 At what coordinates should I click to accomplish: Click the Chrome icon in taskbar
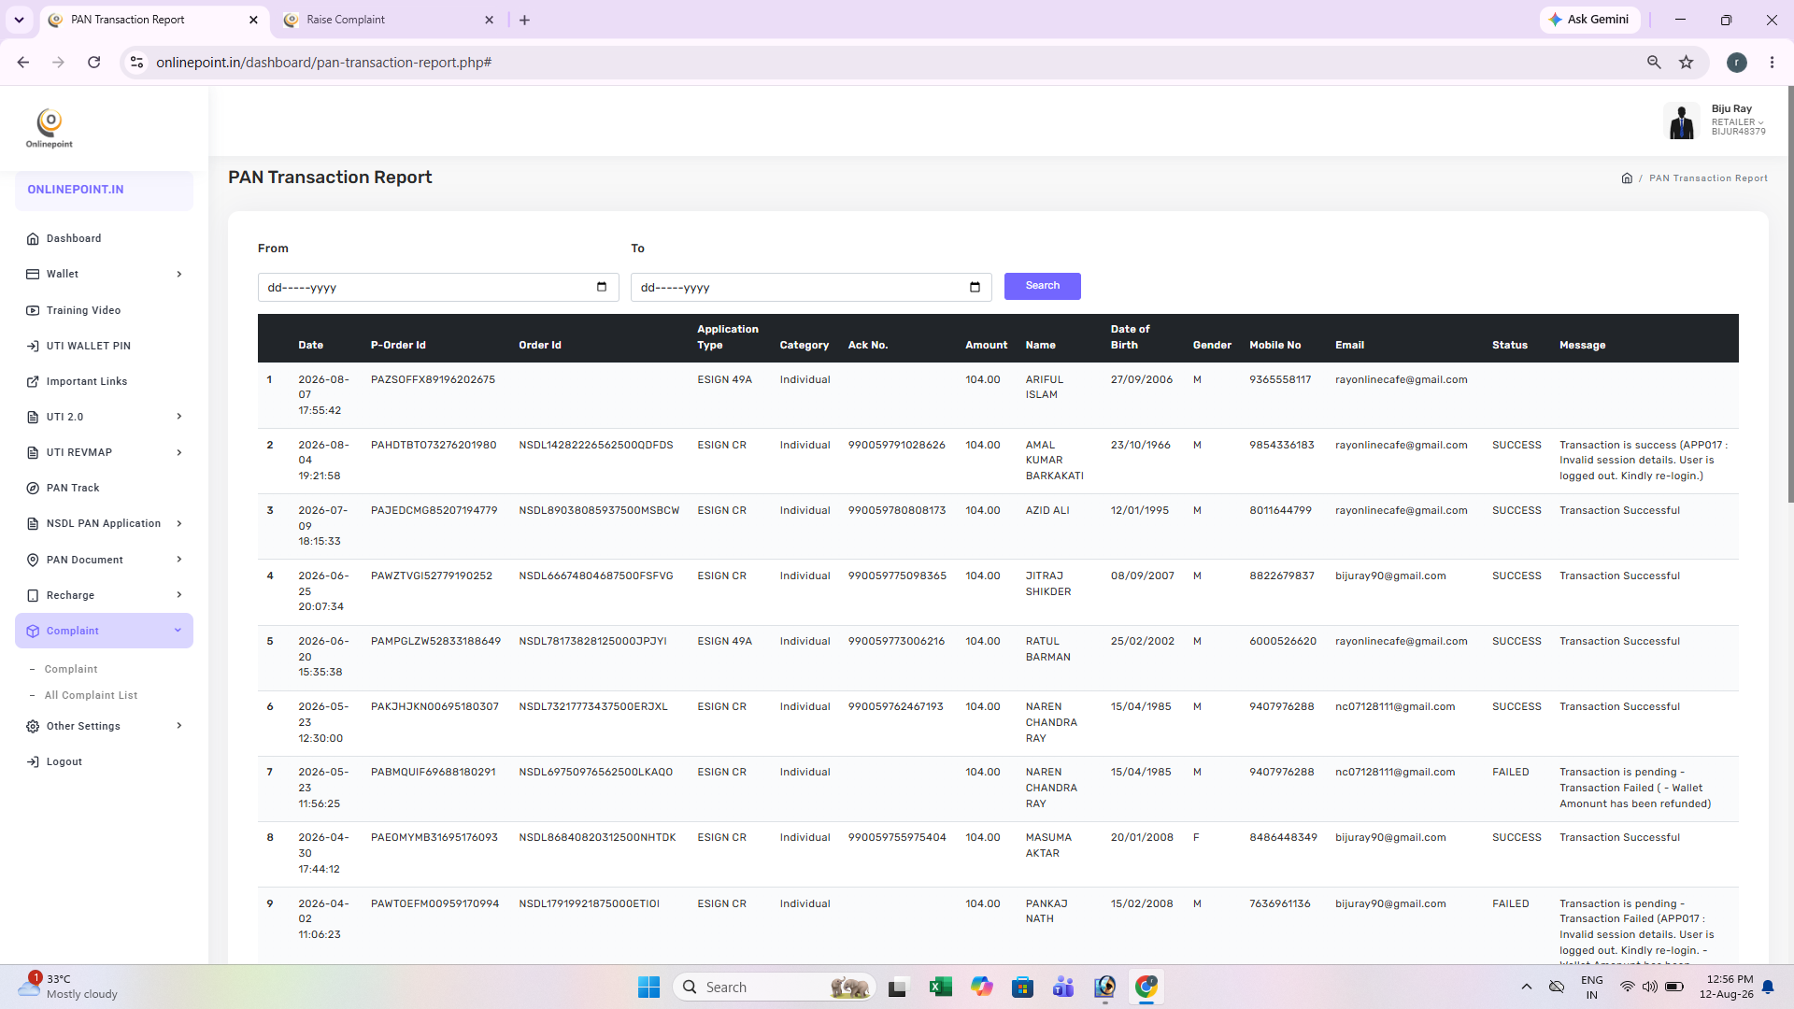pos(1146,987)
